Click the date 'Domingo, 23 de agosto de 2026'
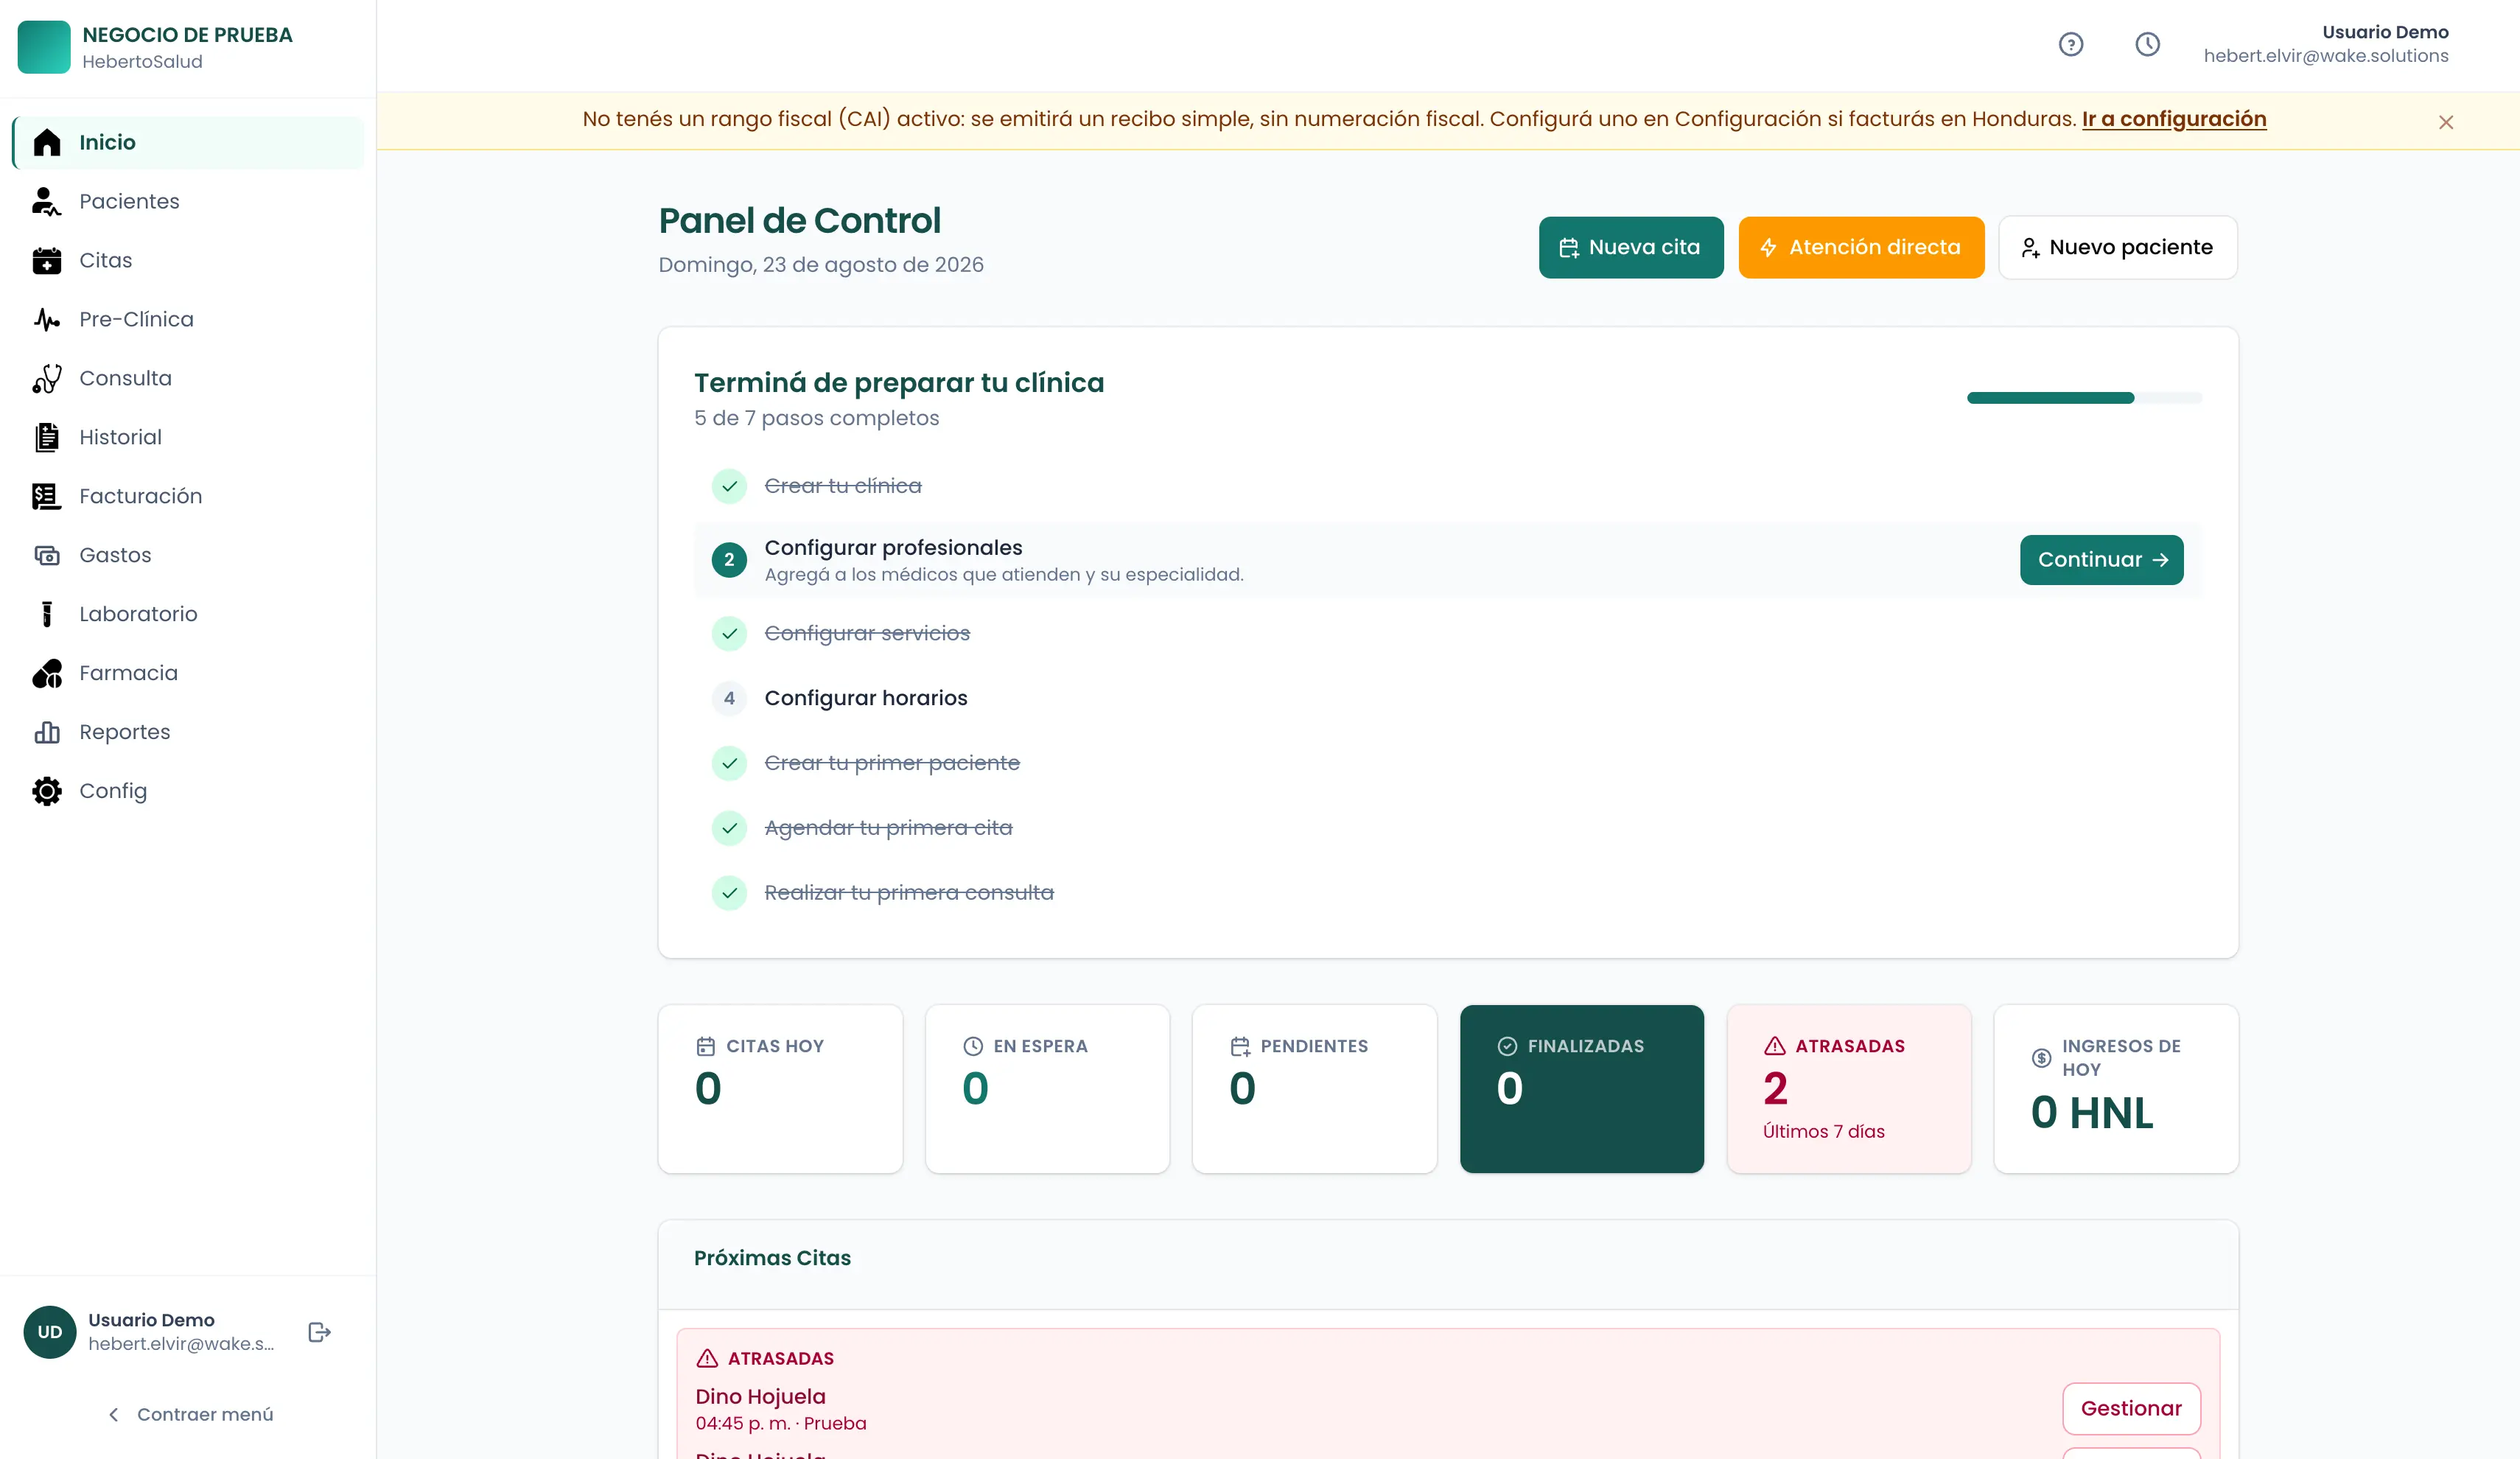2520x1459 pixels. pyautogui.click(x=821, y=265)
